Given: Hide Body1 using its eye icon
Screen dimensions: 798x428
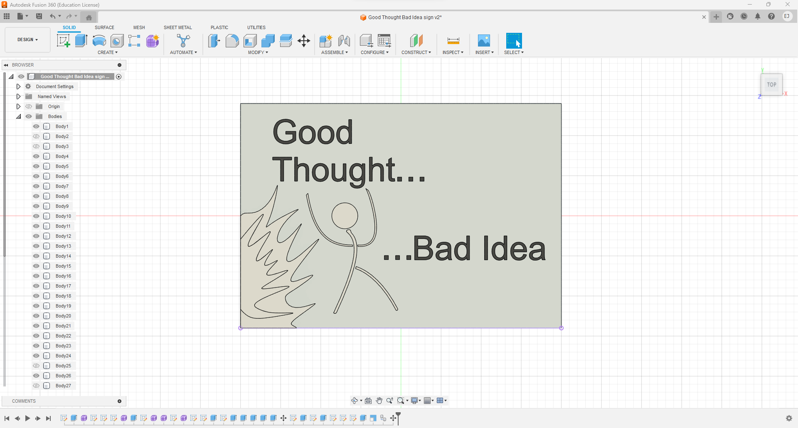Looking at the screenshot, I should [36, 126].
